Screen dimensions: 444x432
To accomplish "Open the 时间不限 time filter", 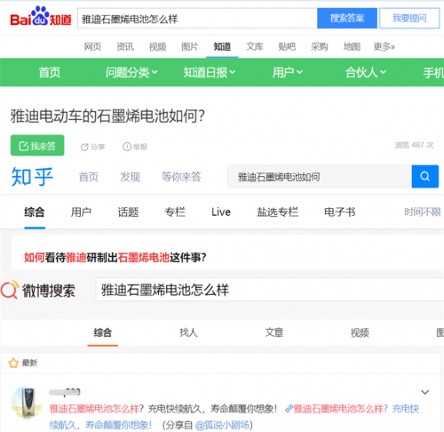I will (x=423, y=212).
